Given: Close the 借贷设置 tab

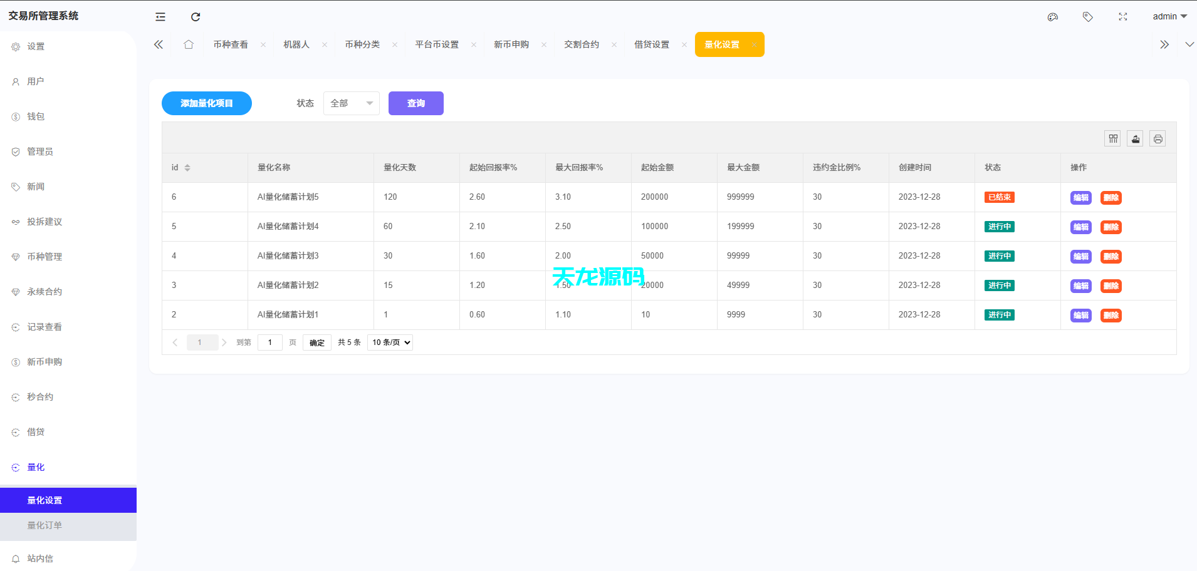Looking at the screenshot, I should (x=684, y=44).
